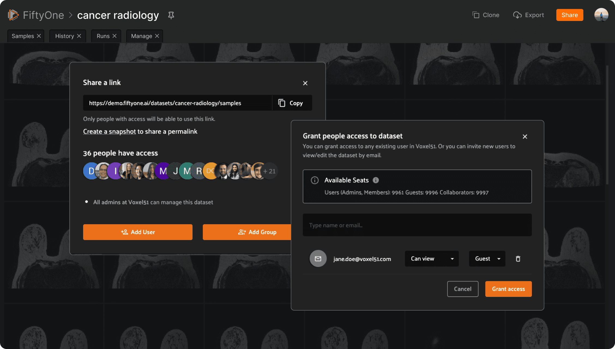Click the teal M user avatar

tap(187, 171)
